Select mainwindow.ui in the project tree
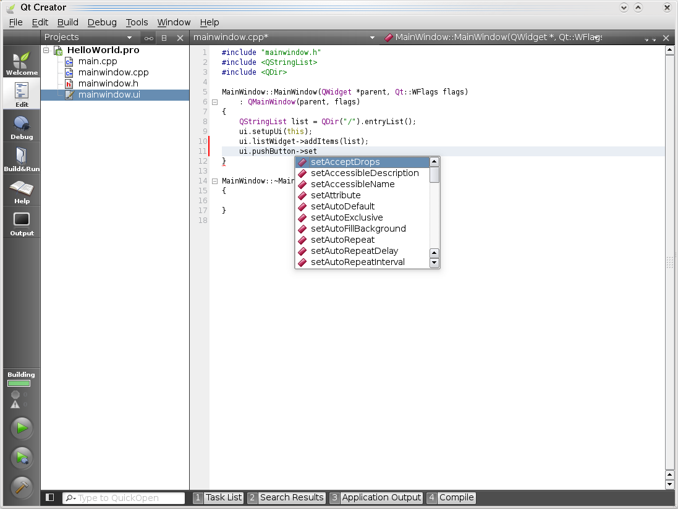Image resolution: width=678 pixels, height=509 pixels. pos(109,95)
